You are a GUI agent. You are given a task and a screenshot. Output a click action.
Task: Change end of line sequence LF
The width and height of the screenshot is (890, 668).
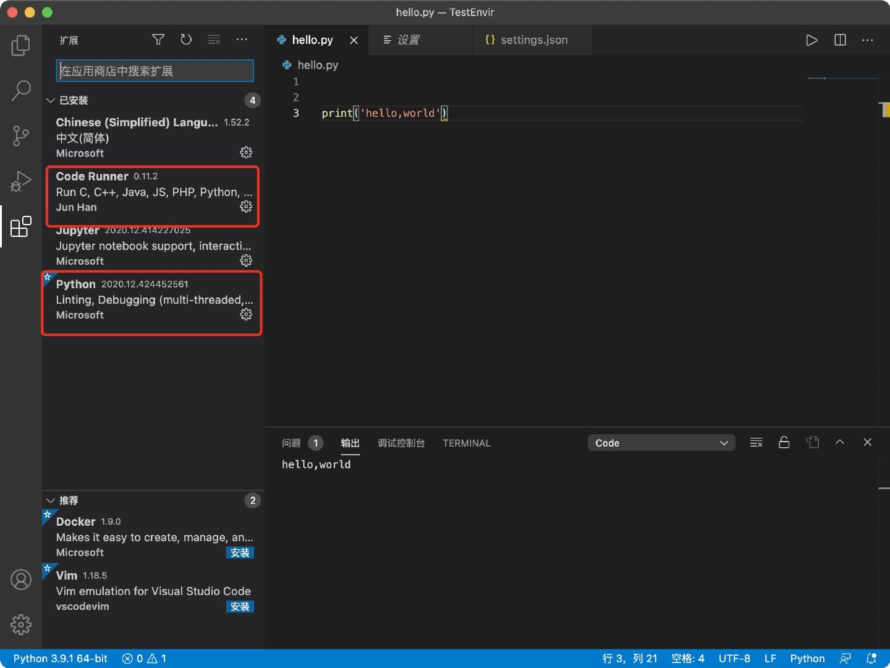pos(770,659)
